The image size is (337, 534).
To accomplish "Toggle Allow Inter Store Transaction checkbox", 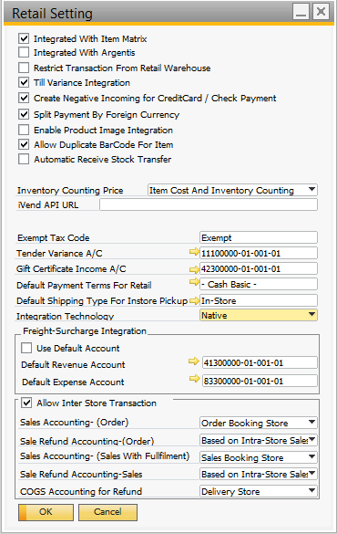I will point(26,403).
